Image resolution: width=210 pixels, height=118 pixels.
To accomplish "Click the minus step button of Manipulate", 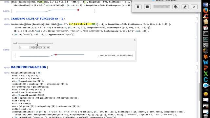I will (x=32, y=48).
